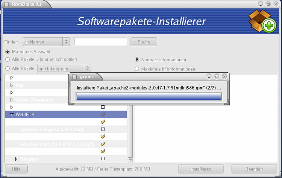Viewport: 282px width, 178px height.
Task: Click the 'Installiere Paket apache2-modules' status text
Action: (x=149, y=88)
